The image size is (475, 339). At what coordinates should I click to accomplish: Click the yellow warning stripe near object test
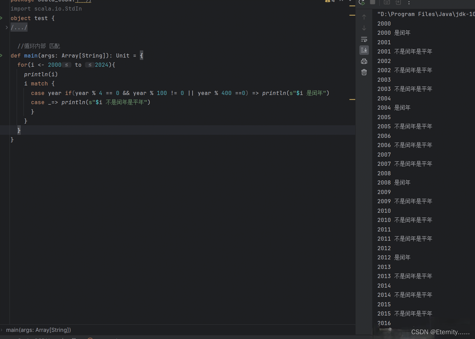pos(352,15)
